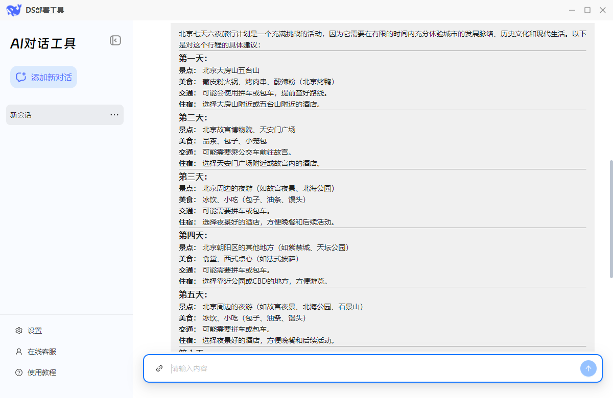Click the intro paragraph 北京七天六夜旅行计划
613x398 pixels.
pos(383,39)
